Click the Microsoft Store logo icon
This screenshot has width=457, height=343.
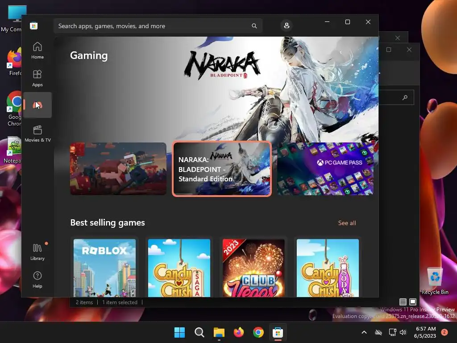click(33, 25)
